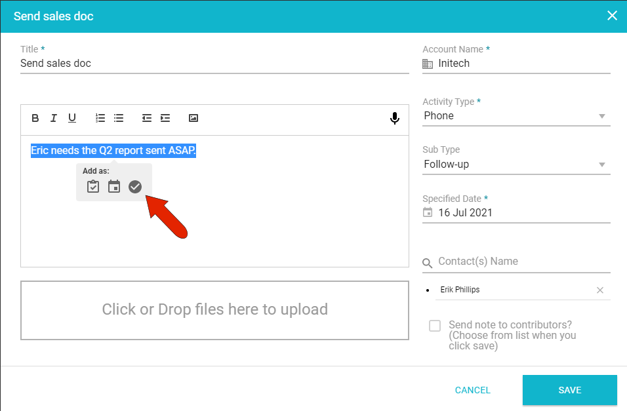Insert a bulleted list
This screenshot has height=411, width=627.
pyautogui.click(x=119, y=118)
